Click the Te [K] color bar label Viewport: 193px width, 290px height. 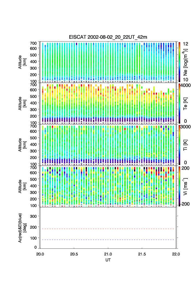click(185, 104)
